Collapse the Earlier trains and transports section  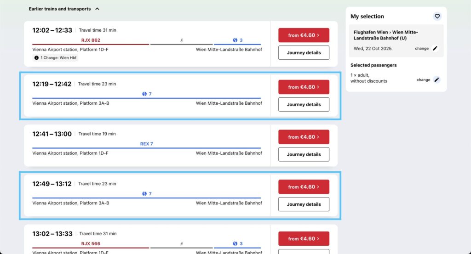[x=97, y=9]
